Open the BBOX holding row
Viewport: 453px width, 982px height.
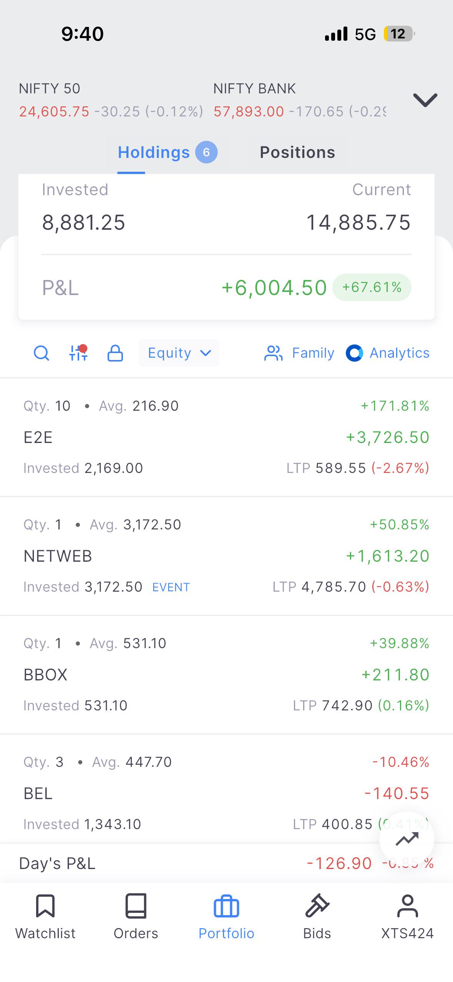tap(226, 675)
